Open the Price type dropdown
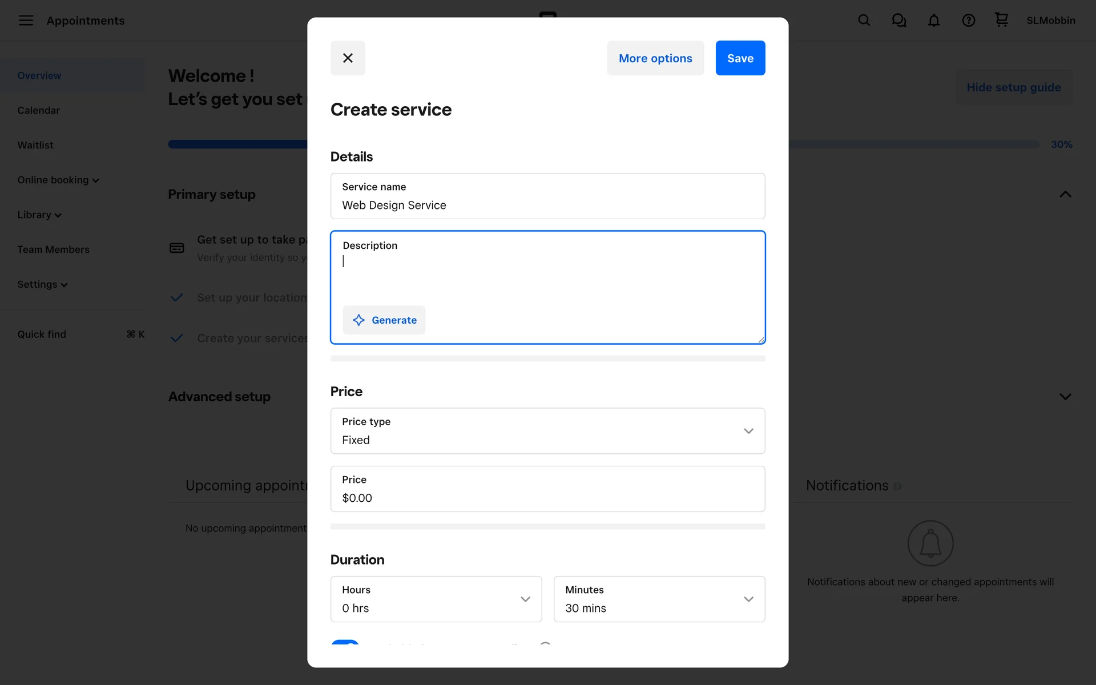This screenshot has height=685, width=1096. tap(547, 431)
